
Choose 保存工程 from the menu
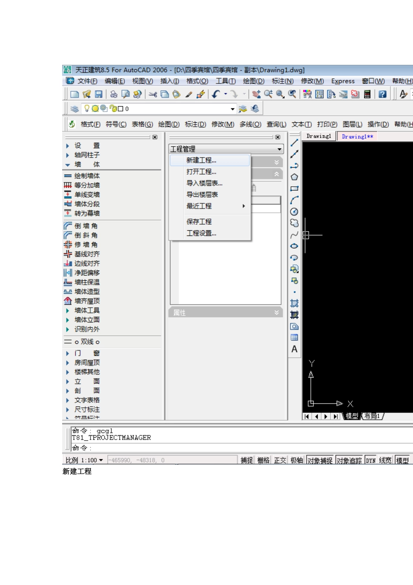[x=210, y=222]
